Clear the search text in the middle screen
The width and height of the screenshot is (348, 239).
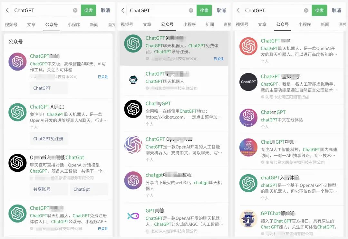pos(191,10)
